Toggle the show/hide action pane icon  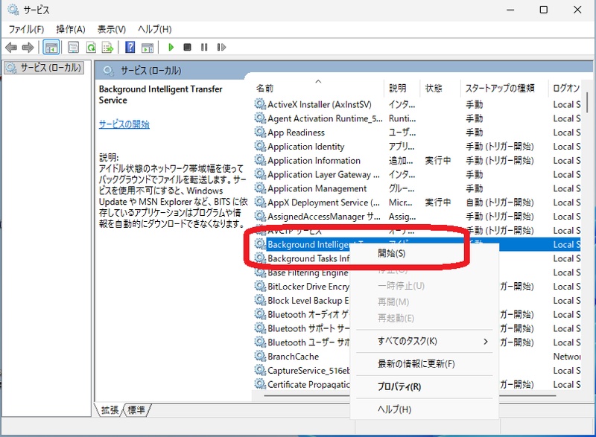148,48
